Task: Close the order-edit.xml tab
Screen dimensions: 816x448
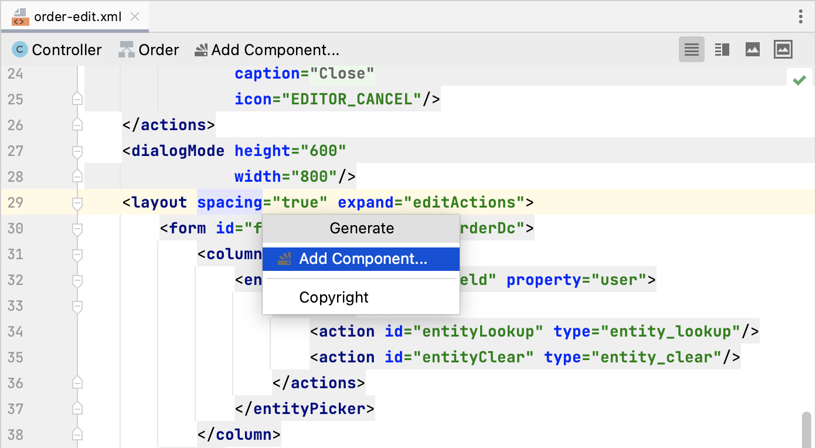Action: 134,16
